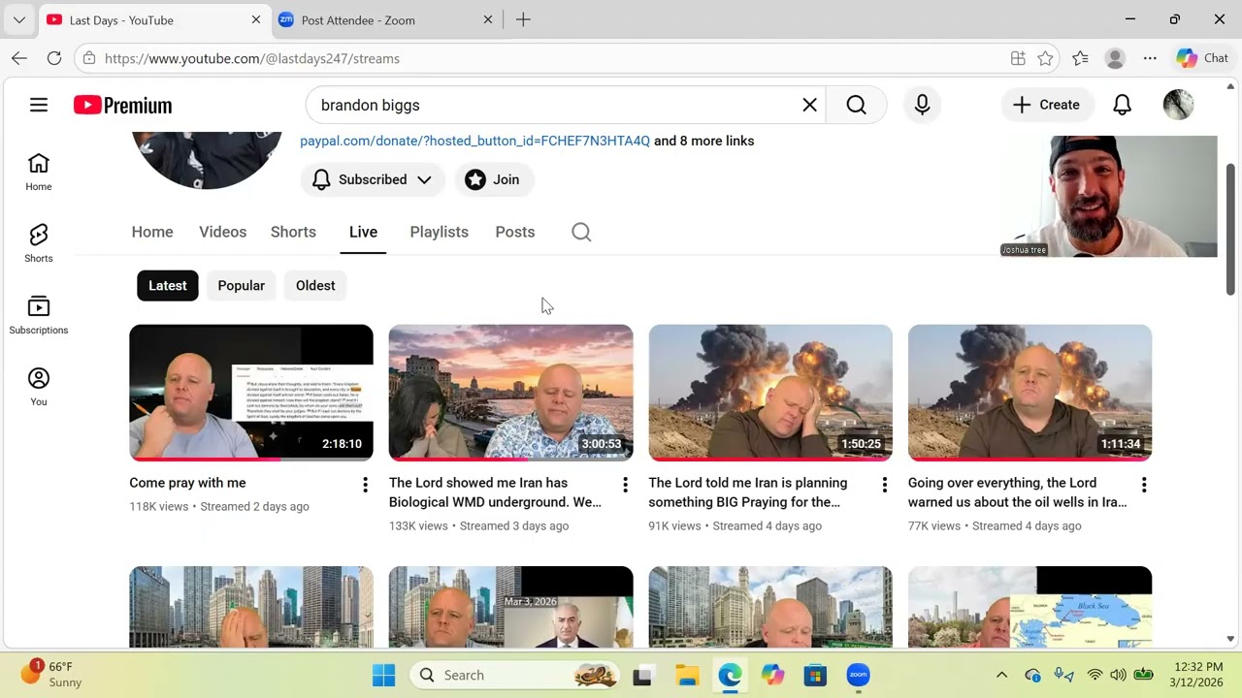The height and width of the screenshot is (698, 1242).
Task: Switch to the channel Shorts tab
Action: click(293, 232)
